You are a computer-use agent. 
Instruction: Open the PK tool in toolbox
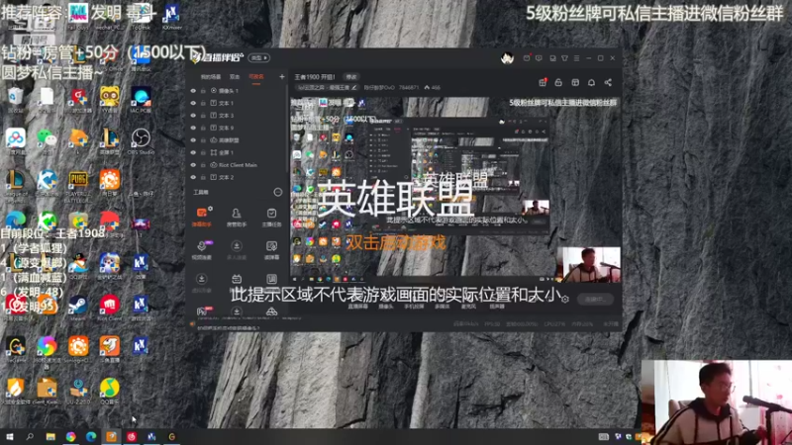[x=204, y=311]
